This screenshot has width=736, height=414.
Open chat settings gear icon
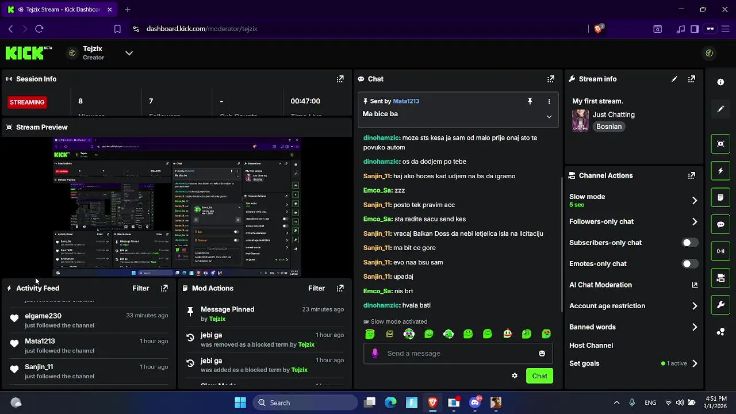coord(515,376)
